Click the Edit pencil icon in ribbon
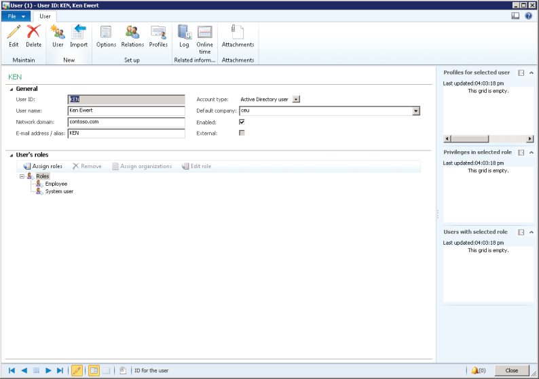The width and height of the screenshot is (539, 379). [14, 32]
